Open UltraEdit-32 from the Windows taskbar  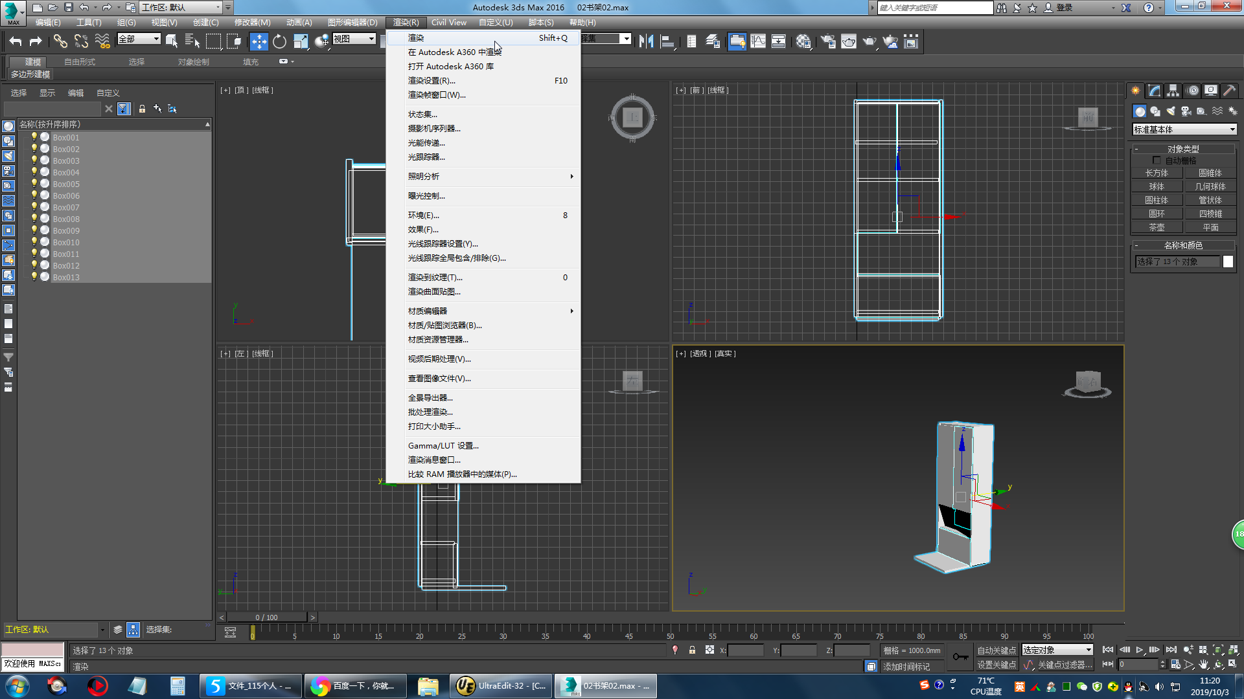click(501, 686)
